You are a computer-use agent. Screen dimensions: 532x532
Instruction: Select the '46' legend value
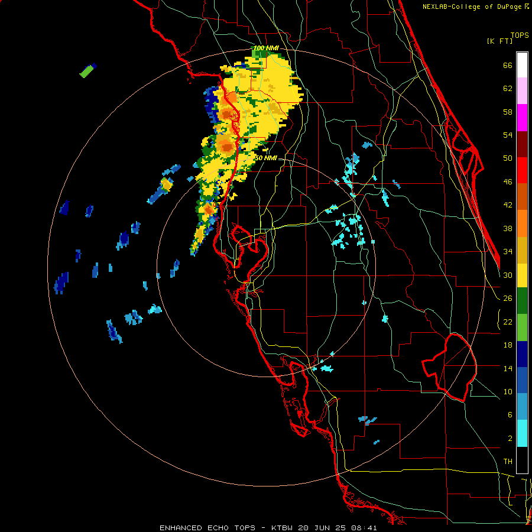coord(508,182)
